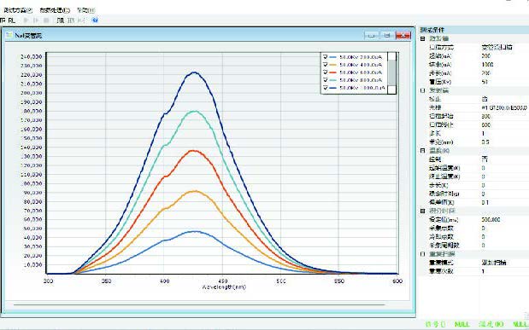Click the stop square icon in toolbar
Screen dimensions: 529x330
tap(46, 20)
